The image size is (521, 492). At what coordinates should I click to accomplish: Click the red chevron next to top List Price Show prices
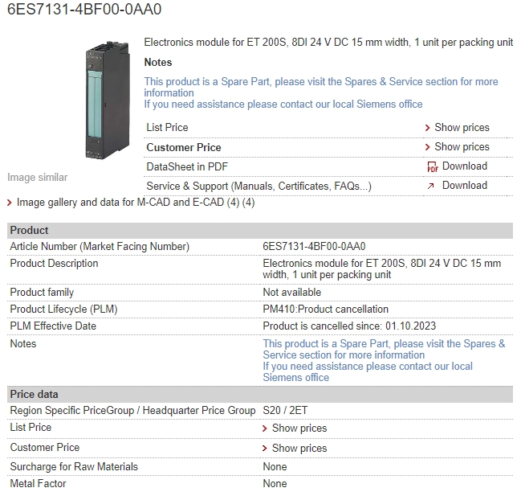pos(428,128)
